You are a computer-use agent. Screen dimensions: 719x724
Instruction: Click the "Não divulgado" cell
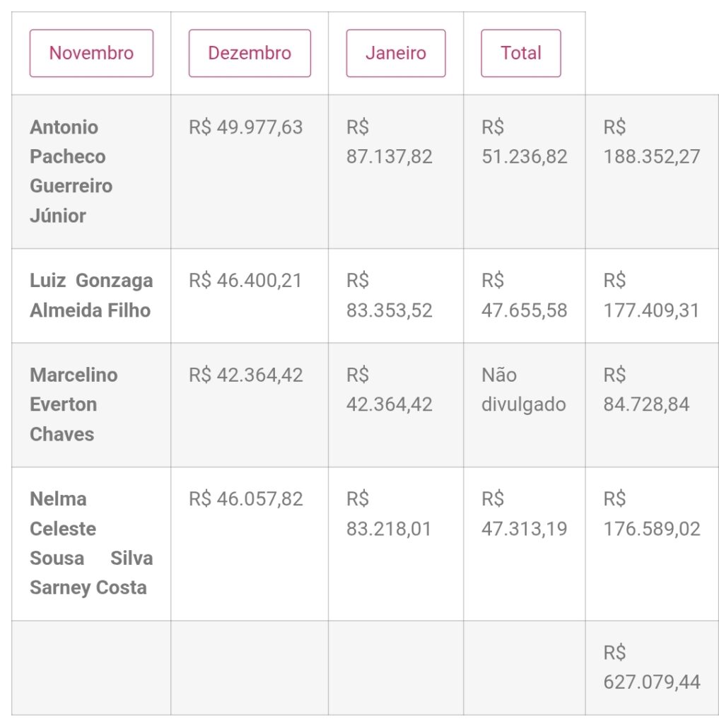[x=523, y=390]
